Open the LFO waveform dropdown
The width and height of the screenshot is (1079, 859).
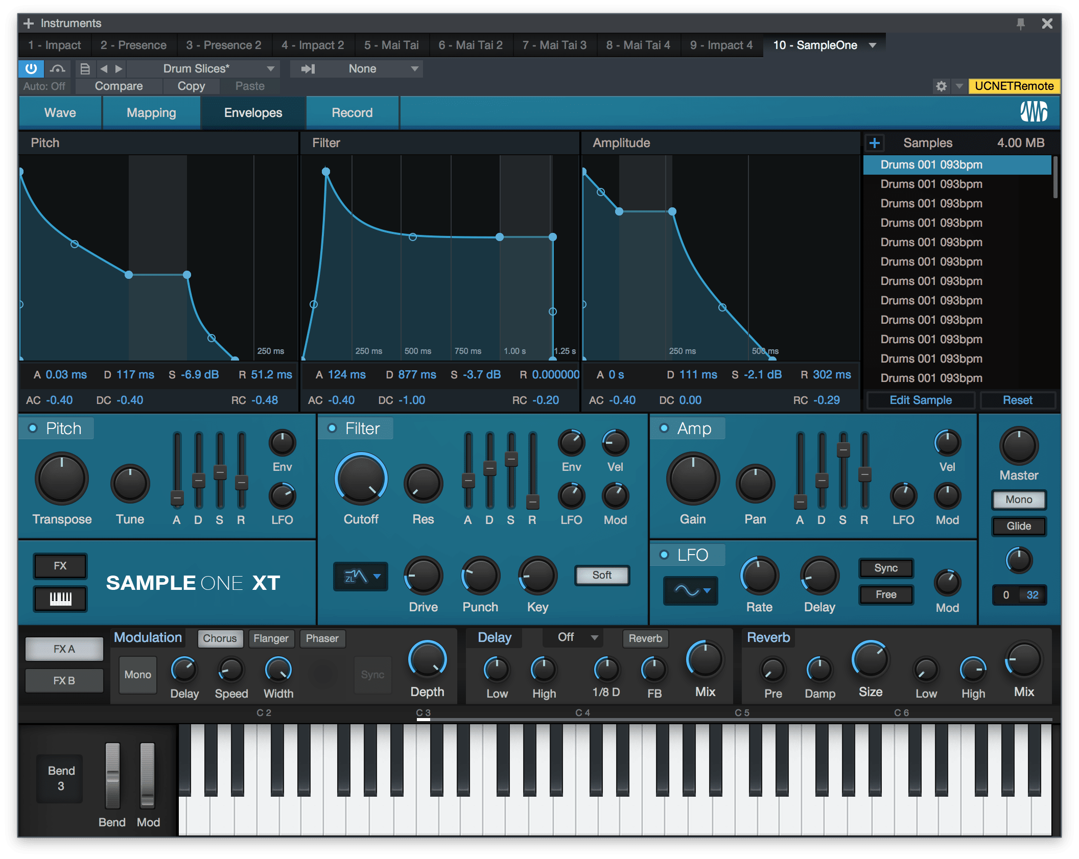point(691,591)
